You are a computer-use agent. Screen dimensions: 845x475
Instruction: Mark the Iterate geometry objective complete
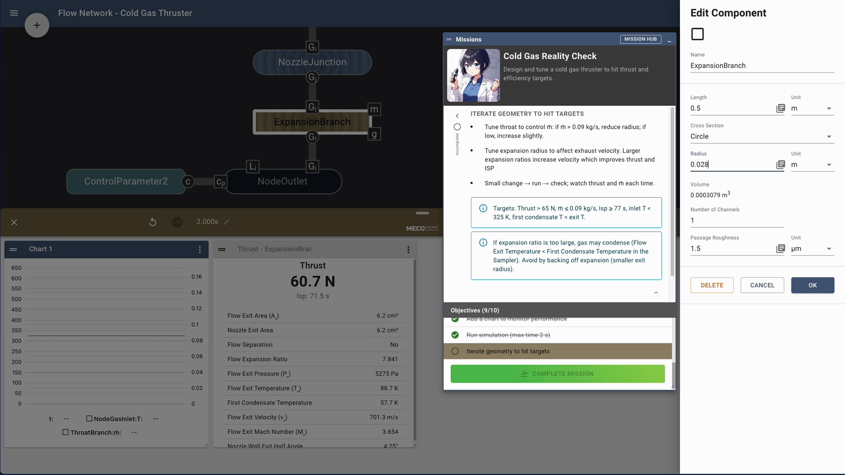(x=456, y=351)
